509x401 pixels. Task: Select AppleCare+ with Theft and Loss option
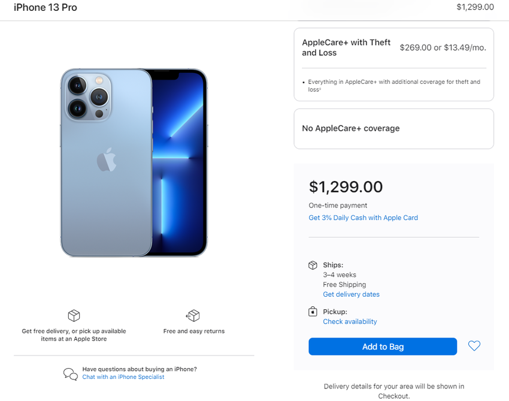coord(393,64)
